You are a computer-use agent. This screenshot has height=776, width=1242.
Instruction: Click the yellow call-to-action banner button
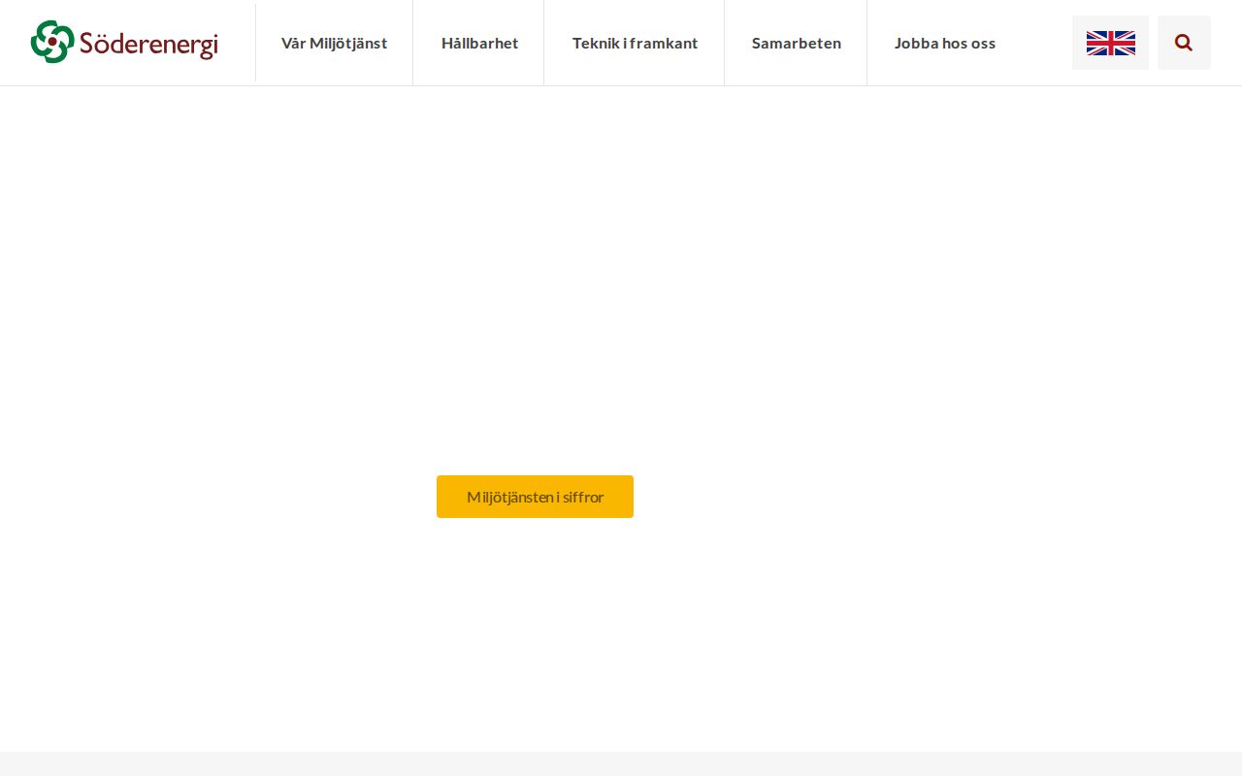click(x=535, y=497)
